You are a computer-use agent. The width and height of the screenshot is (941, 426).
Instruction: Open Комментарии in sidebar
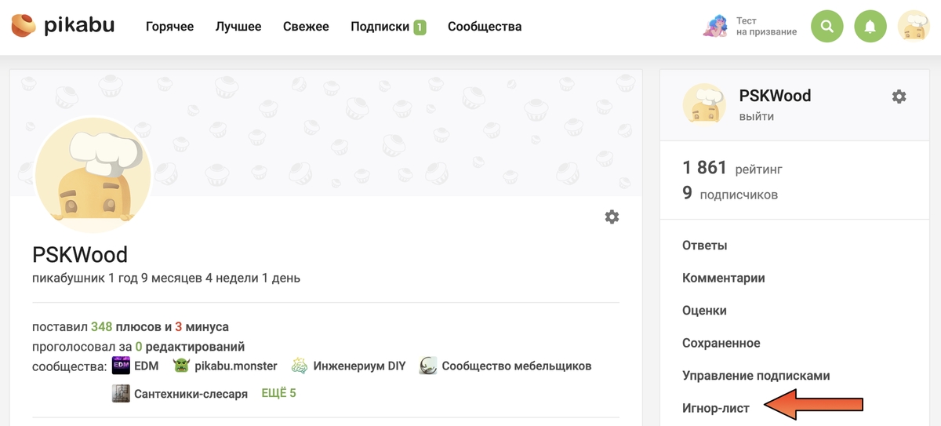coord(723,278)
